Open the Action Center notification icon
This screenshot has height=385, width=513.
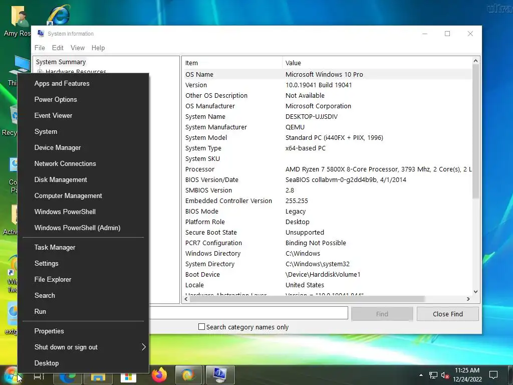(x=493, y=375)
